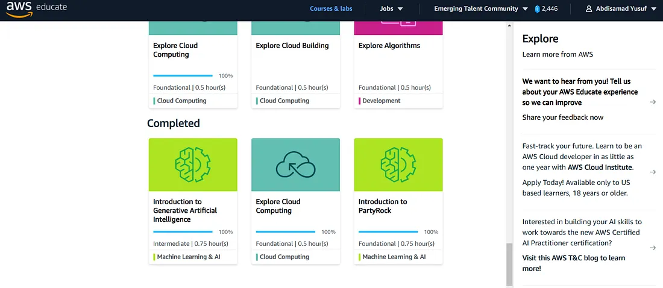This screenshot has width=663, height=288.
Task: Click the progress bar on completed Explore Cloud Computing
Action: click(286, 232)
